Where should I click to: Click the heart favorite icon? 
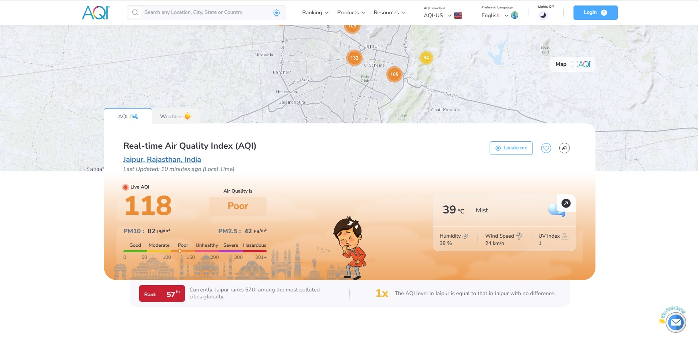pyautogui.click(x=546, y=148)
